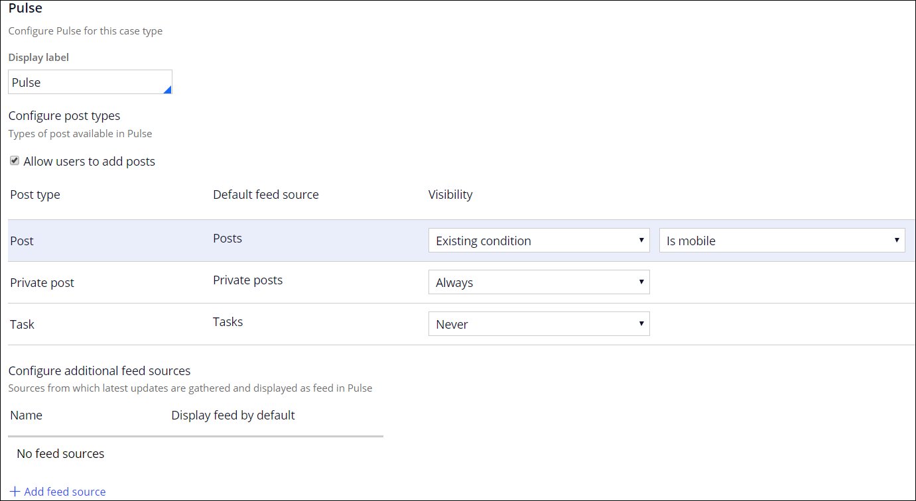Select the Private post row label
This screenshot has width=916, height=501.
(42, 283)
